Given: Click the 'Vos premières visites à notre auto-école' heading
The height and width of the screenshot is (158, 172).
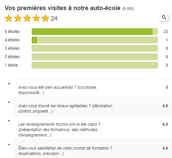Looking at the screenshot, I should tap(63, 8).
